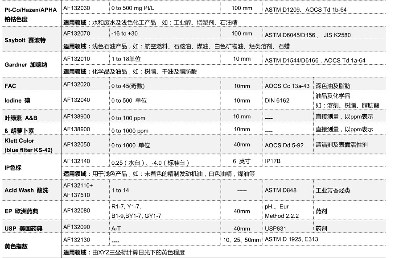Select the 用于浅色产品 application line

159,174
